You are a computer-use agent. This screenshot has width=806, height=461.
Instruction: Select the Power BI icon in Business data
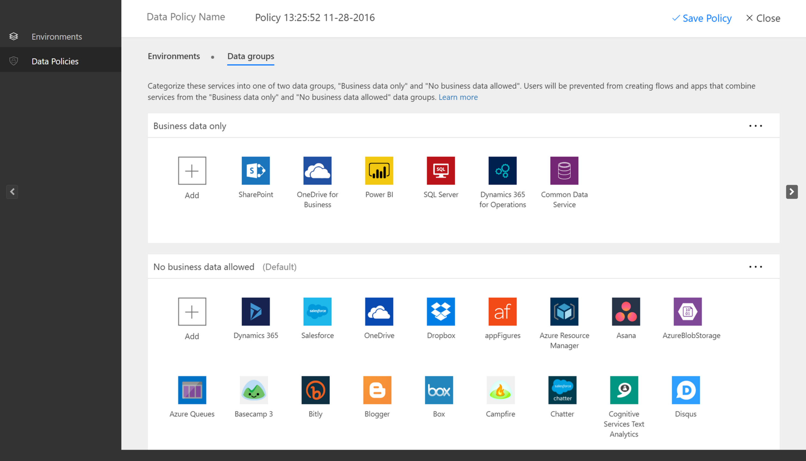click(x=379, y=170)
